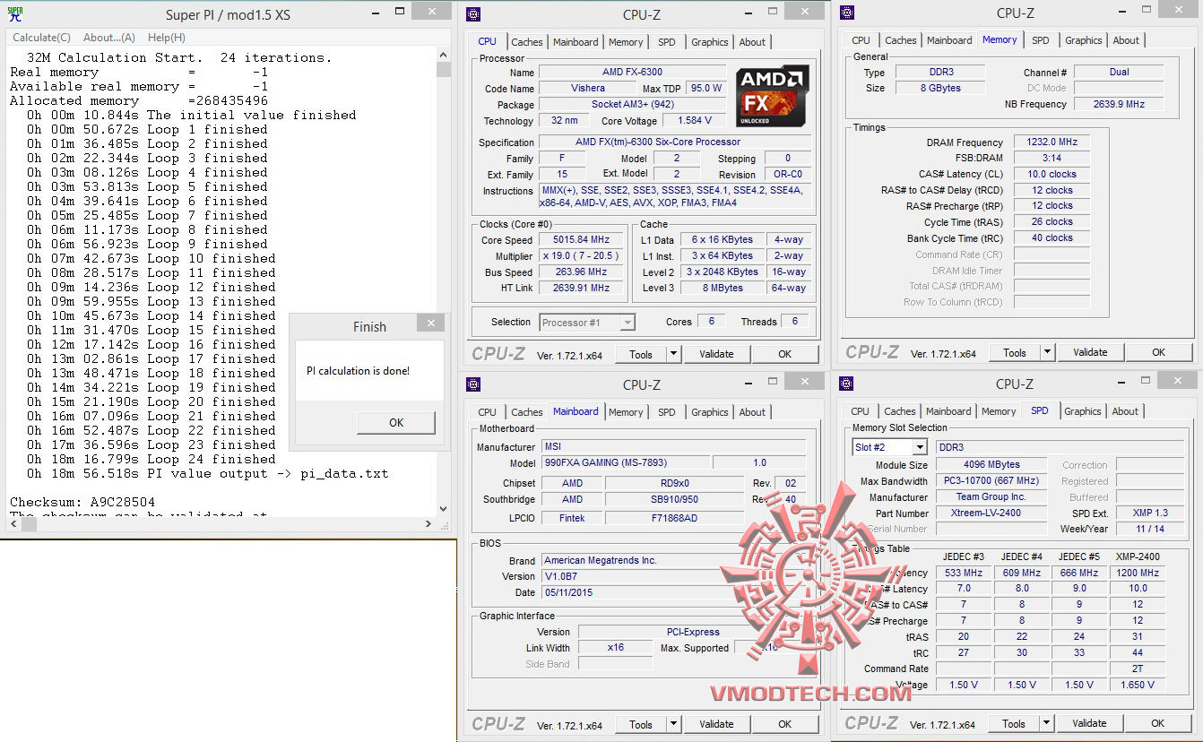
Task: Click the CAS# Latency value 10.0 clocks
Action: pyautogui.click(x=1052, y=174)
